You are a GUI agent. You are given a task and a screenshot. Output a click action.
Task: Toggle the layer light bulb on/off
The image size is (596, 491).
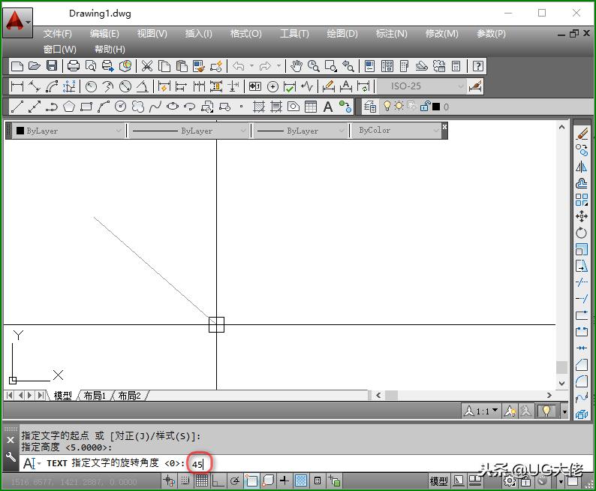387,107
